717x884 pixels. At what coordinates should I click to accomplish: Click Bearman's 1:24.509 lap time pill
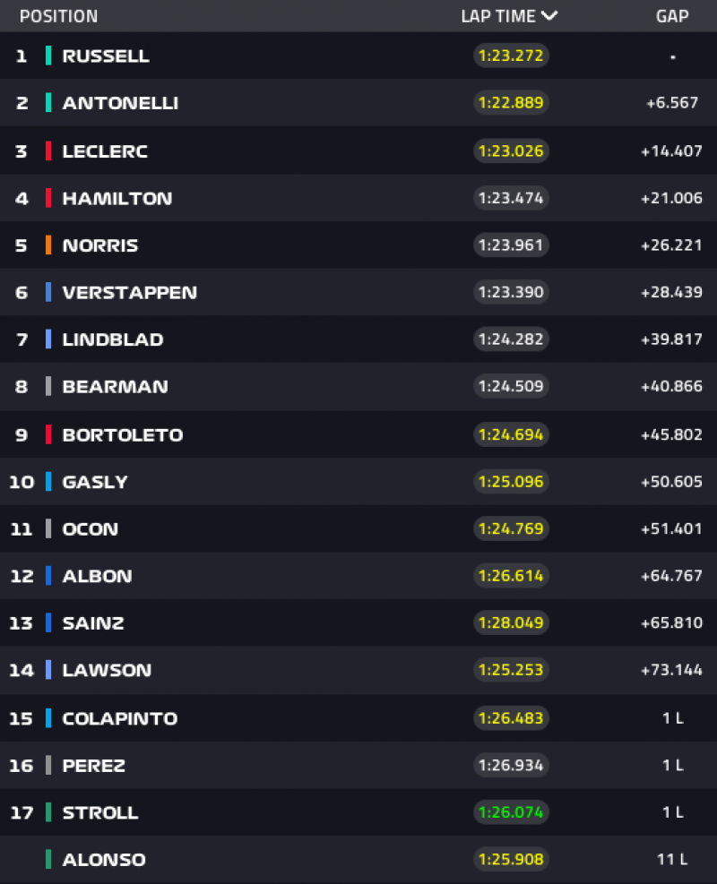click(510, 387)
